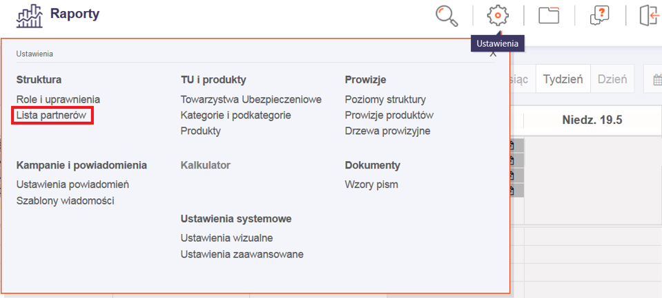This screenshot has height=298, width=662.
Task: Select Produkty under TU i produkty
Action: coord(200,131)
